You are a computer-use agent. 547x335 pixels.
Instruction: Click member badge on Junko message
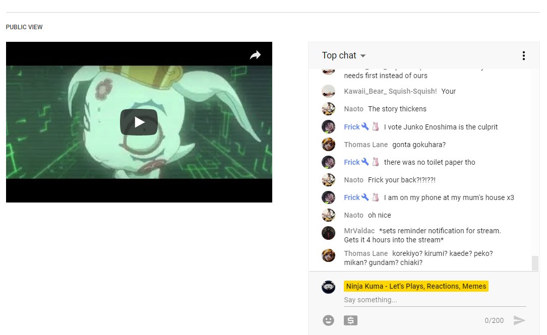(376, 126)
